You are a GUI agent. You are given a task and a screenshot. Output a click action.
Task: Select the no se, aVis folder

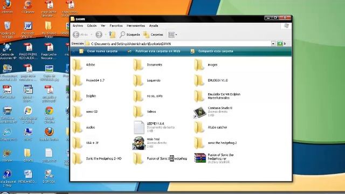148,96
